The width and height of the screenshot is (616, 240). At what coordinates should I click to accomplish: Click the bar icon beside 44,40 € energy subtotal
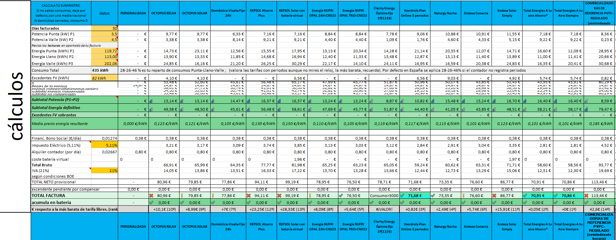click(402, 109)
